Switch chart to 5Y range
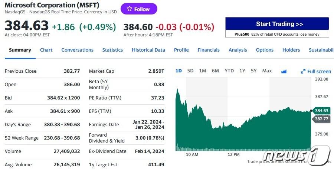This screenshot has width=334, height=170. point(253,71)
